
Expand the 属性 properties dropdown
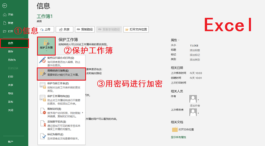[x=175, y=40]
